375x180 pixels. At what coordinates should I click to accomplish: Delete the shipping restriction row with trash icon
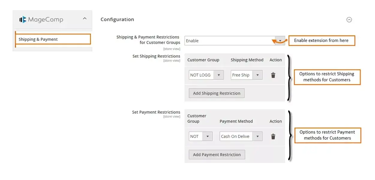(x=273, y=75)
